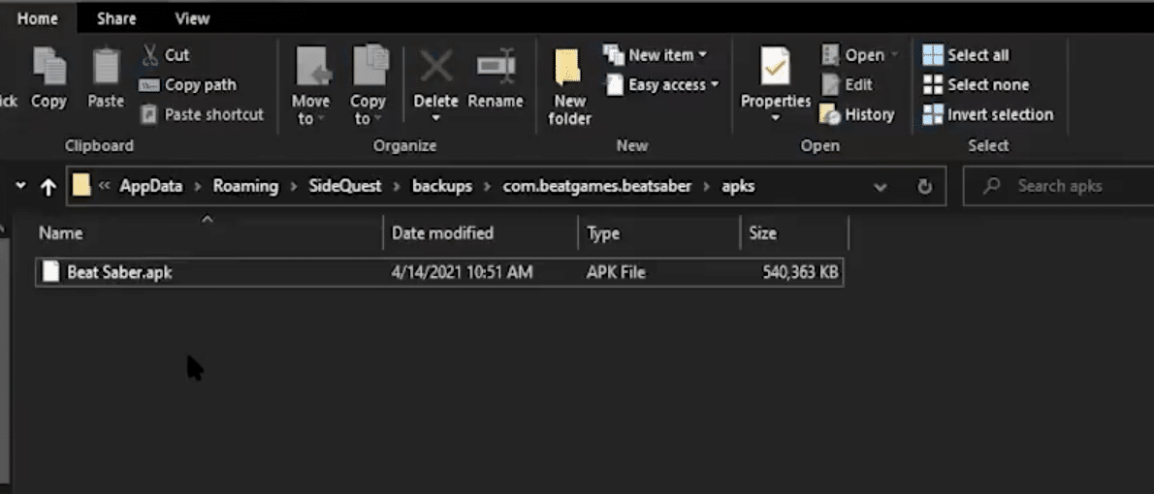Open the Home ribbon tab

pyautogui.click(x=37, y=19)
